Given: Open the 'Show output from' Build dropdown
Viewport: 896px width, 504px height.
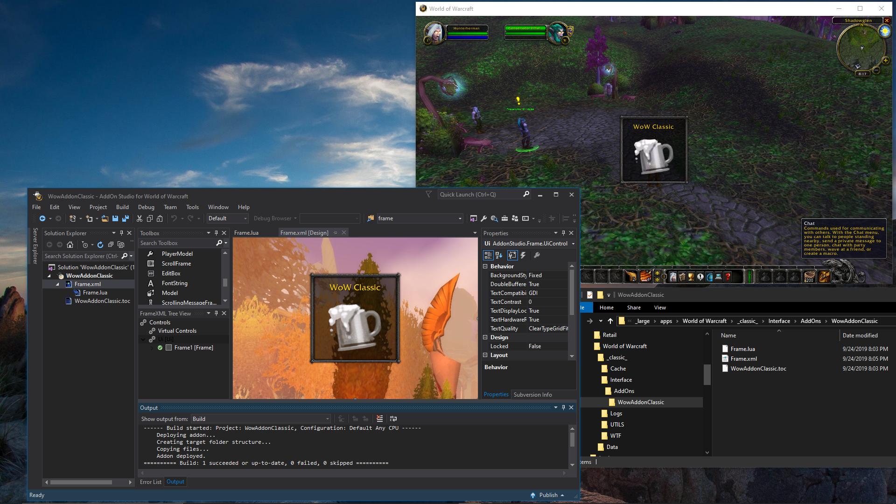Looking at the screenshot, I should (x=261, y=419).
